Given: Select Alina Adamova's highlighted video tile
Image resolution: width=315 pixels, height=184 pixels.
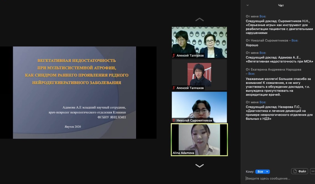Looking at the screenshot, I should pyautogui.click(x=199, y=140).
